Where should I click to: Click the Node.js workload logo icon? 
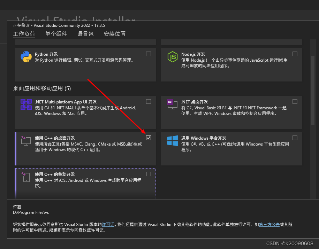173,57
